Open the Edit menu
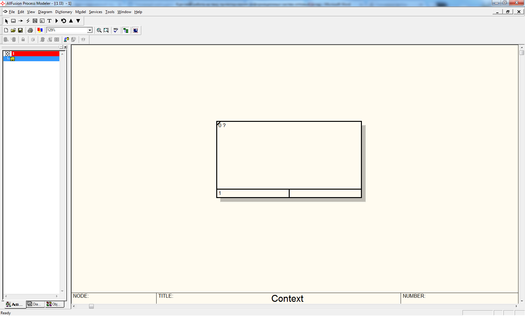 coord(21,12)
